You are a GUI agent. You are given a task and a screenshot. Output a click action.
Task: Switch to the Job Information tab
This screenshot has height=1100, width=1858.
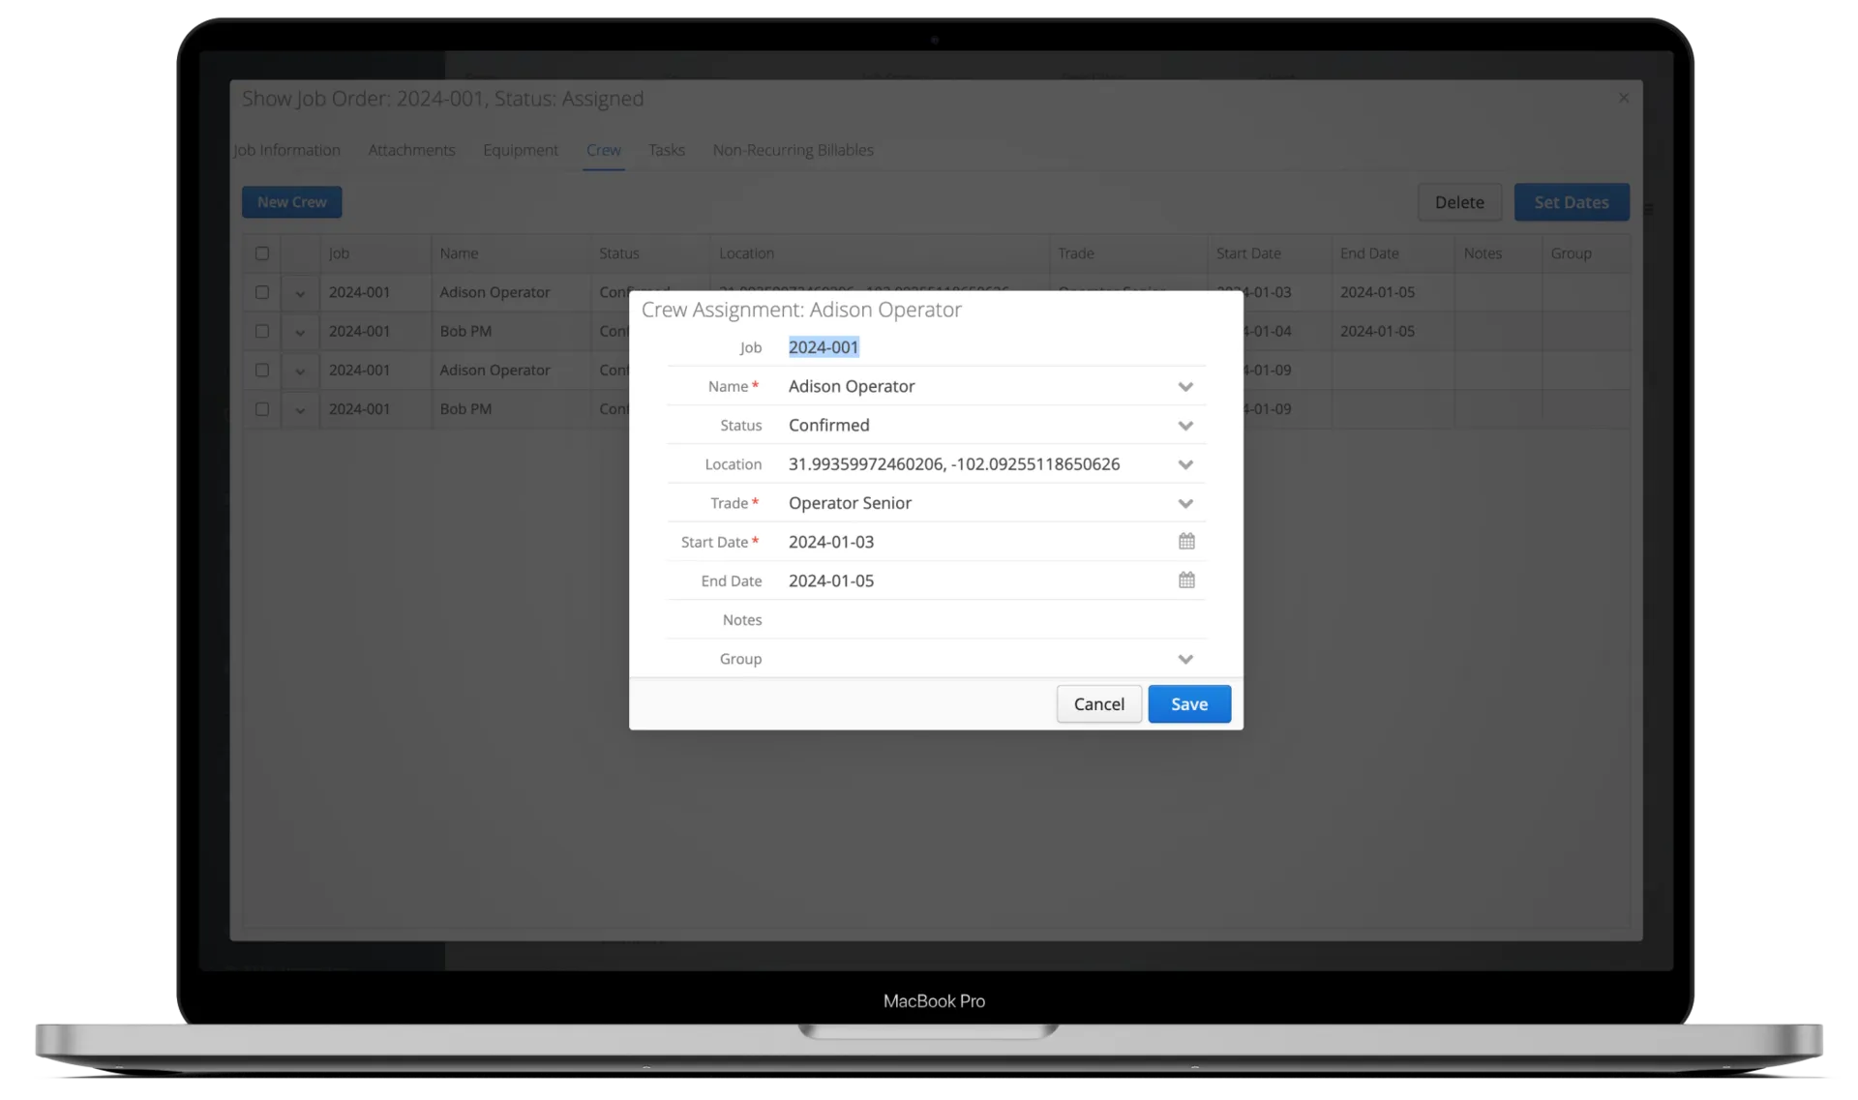click(x=286, y=150)
